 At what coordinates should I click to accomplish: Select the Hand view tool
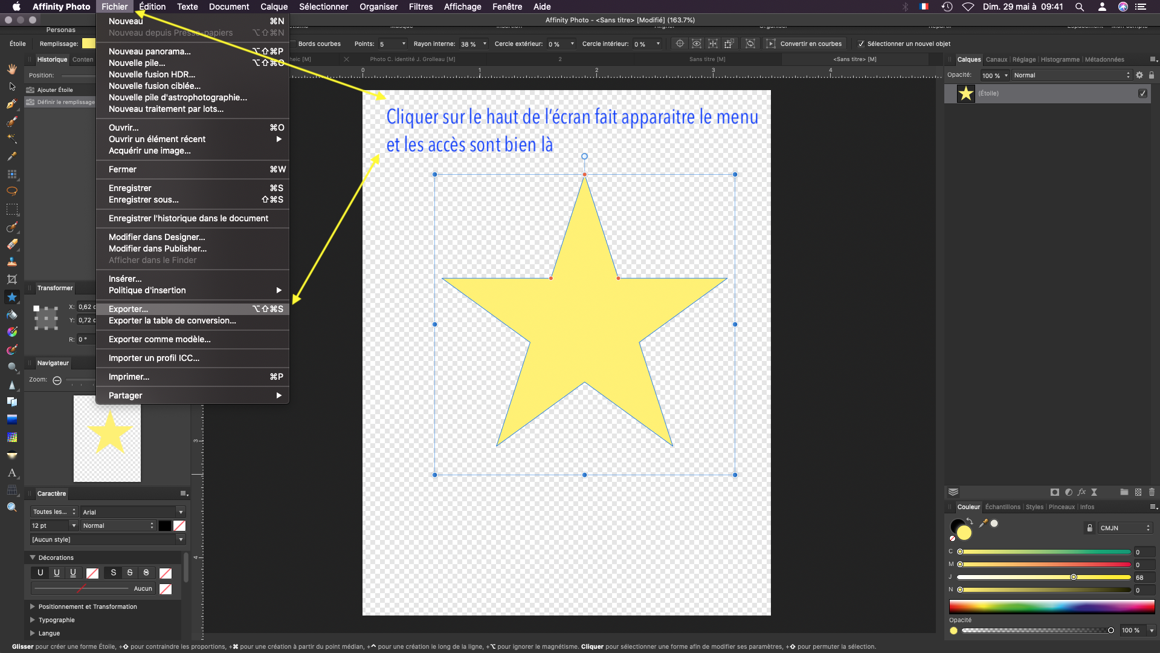click(x=11, y=69)
